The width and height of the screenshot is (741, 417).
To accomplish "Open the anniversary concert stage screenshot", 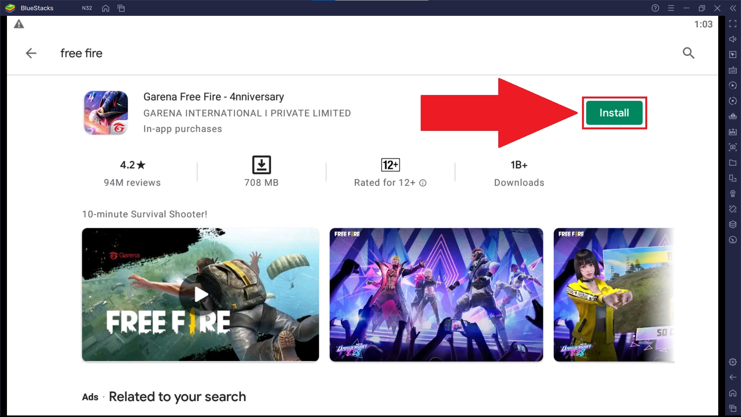I will (436, 295).
